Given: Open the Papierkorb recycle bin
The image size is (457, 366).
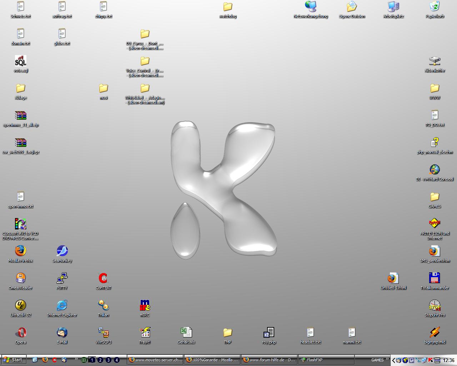Looking at the screenshot, I should 435,7.
